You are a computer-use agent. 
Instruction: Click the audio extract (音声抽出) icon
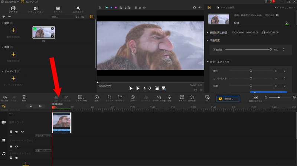tap(192, 97)
